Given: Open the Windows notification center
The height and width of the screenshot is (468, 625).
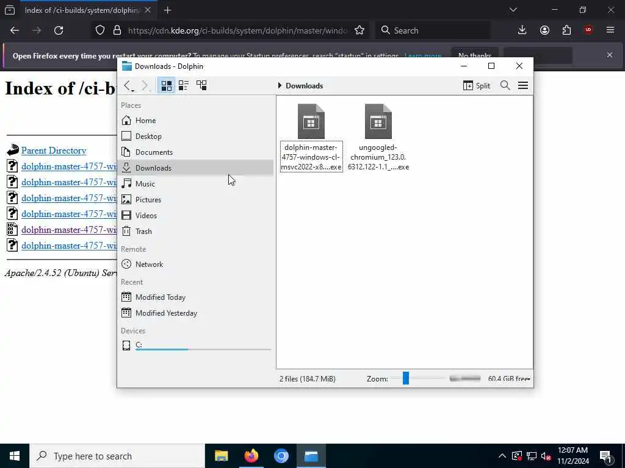Looking at the screenshot, I should 605,456.
